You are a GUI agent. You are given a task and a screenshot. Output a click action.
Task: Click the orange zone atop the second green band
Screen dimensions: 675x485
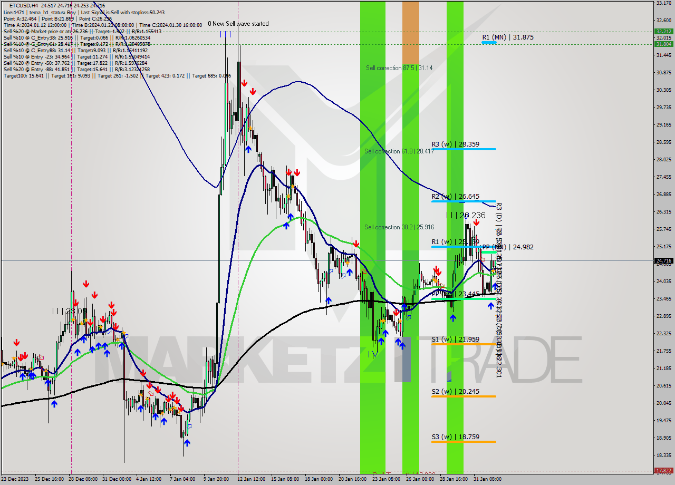411,33
